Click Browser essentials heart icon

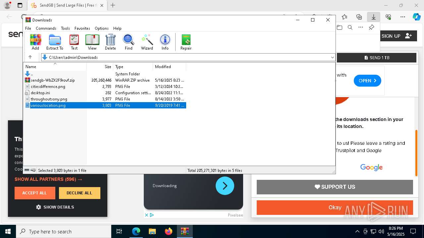(388, 17)
